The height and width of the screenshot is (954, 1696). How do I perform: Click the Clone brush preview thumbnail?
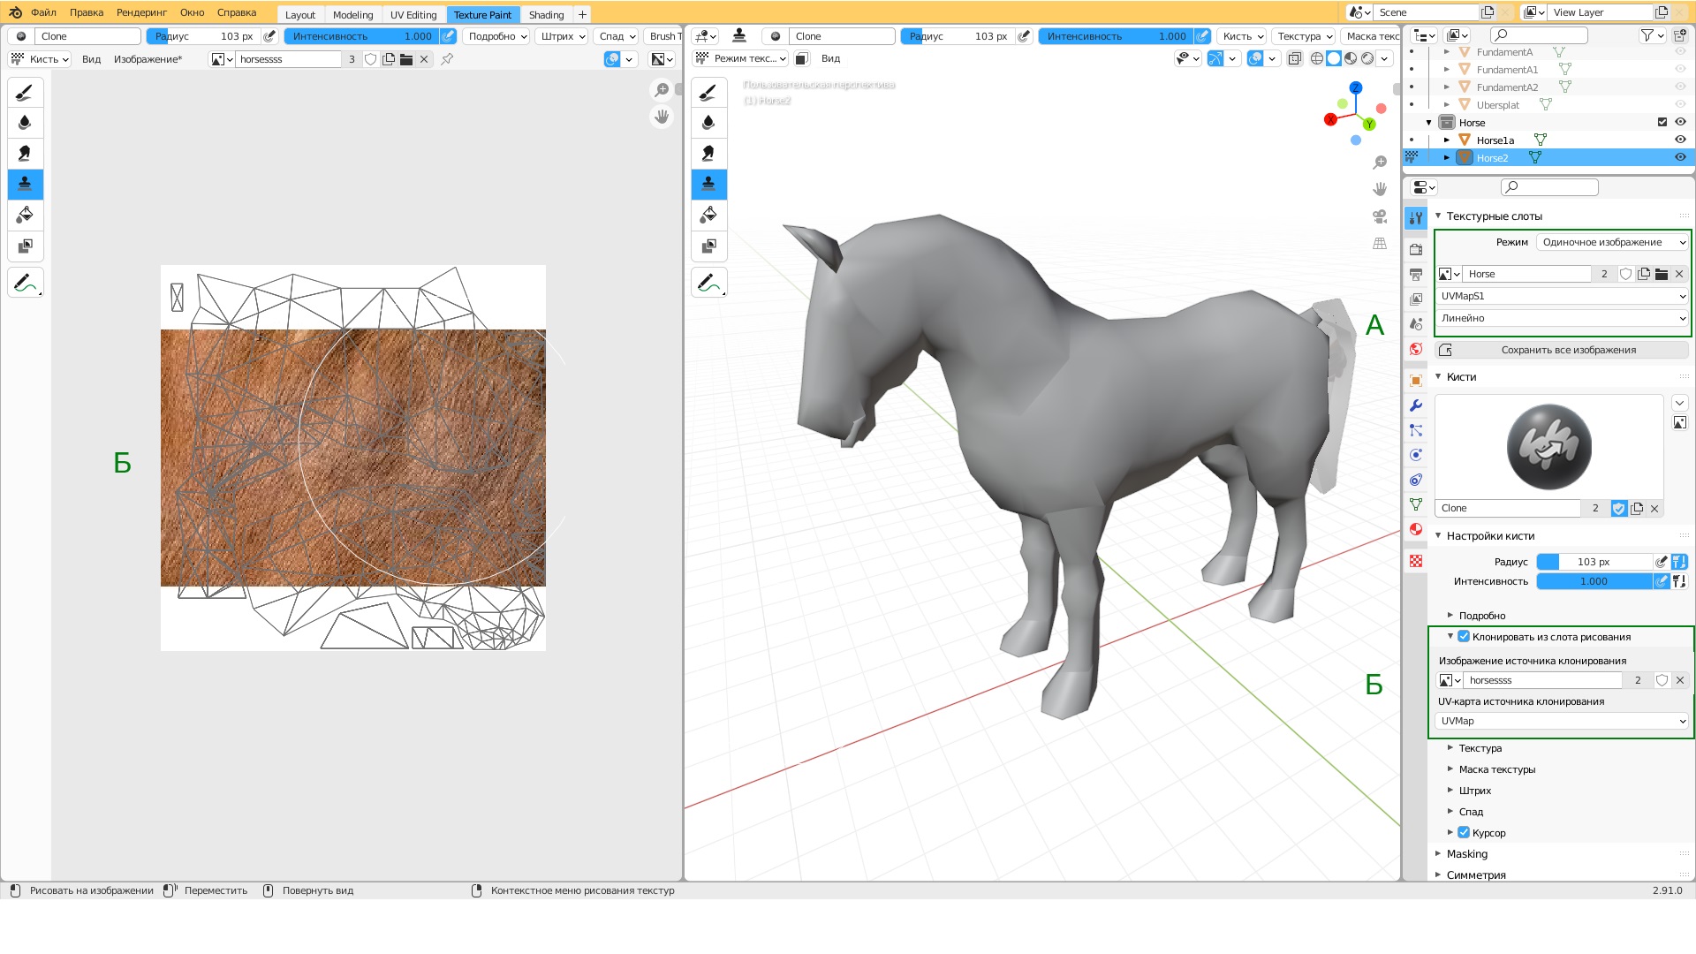pyautogui.click(x=1548, y=447)
